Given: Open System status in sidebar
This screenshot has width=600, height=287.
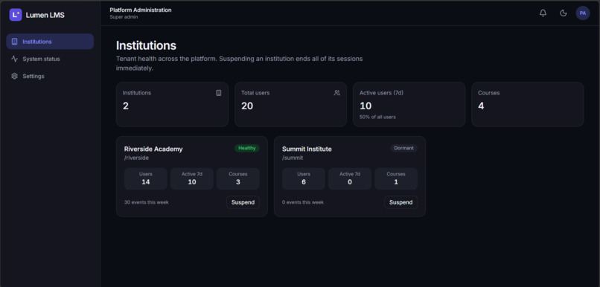Looking at the screenshot, I should (50, 59).
